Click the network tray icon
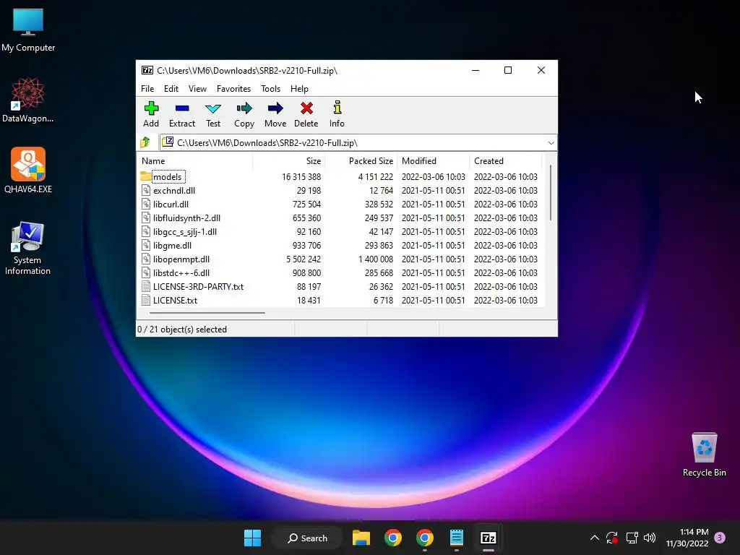740x555 pixels. (632, 538)
